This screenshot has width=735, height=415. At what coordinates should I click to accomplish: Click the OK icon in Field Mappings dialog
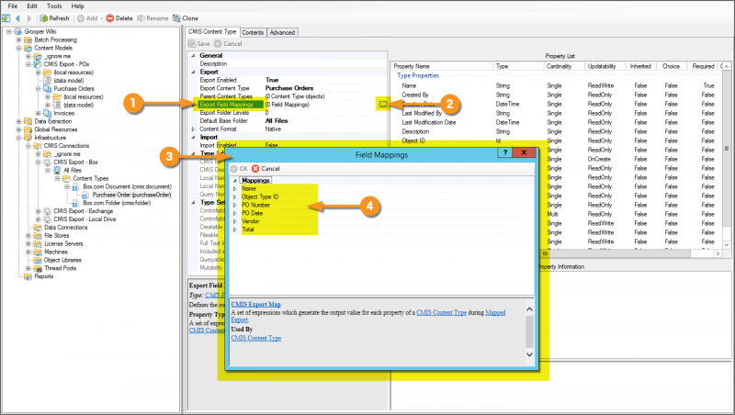[x=234, y=169]
